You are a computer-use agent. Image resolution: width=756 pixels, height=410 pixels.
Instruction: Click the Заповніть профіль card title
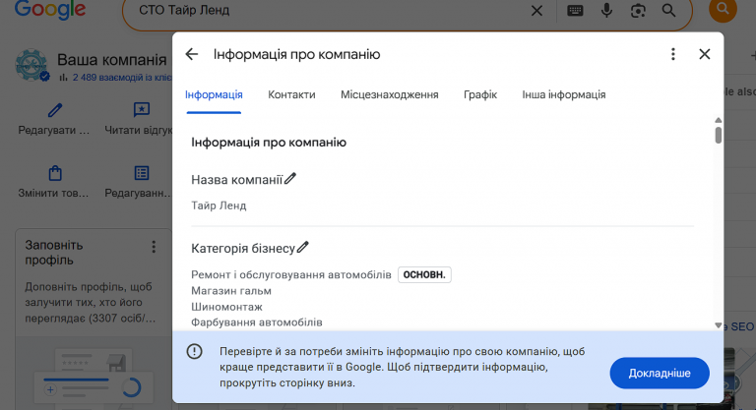(54, 253)
